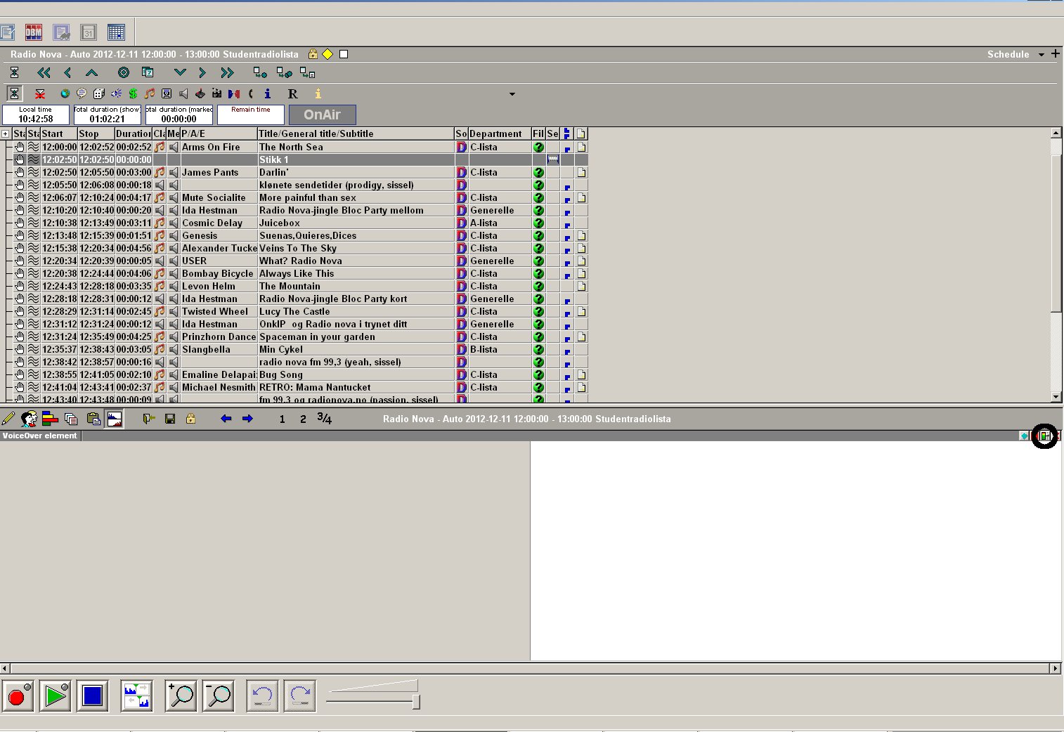Click the blue left arrow in editor toolbar
This screenshot has width=1064, height=732.
tap(226, 419)
